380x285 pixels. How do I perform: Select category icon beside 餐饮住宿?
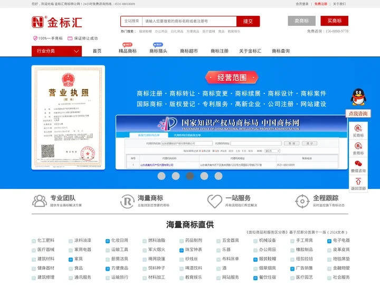[255, 278]
